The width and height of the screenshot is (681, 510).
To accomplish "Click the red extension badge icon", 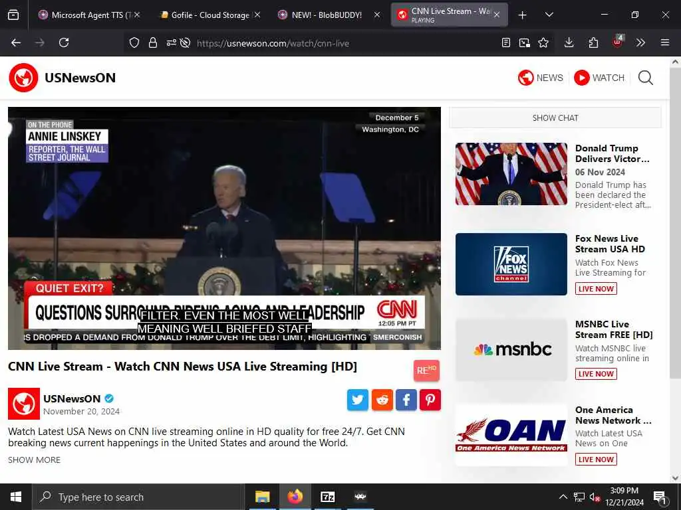I will pyautogui.click(x=618, y=42).
